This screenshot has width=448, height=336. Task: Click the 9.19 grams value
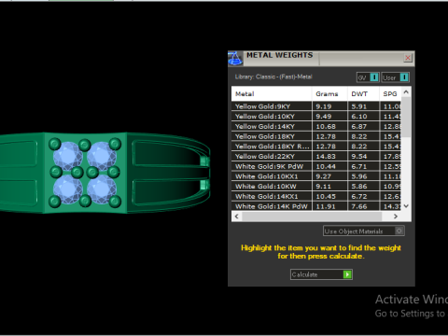[324, 106]
